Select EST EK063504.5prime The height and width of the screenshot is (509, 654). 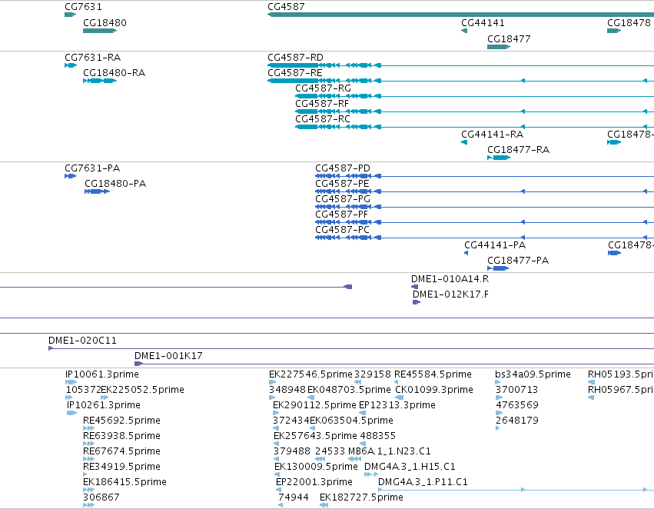[351, 421]
